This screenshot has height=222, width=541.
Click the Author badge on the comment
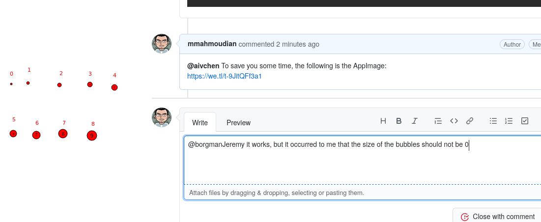(x=512, y=45)
